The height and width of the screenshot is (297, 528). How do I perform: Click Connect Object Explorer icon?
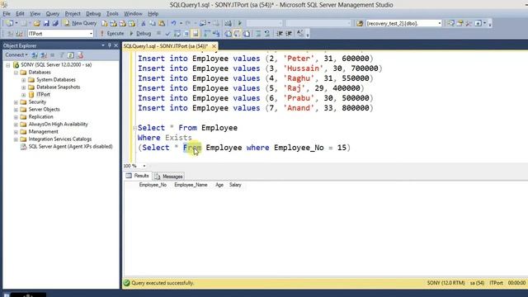pos(35,55)
